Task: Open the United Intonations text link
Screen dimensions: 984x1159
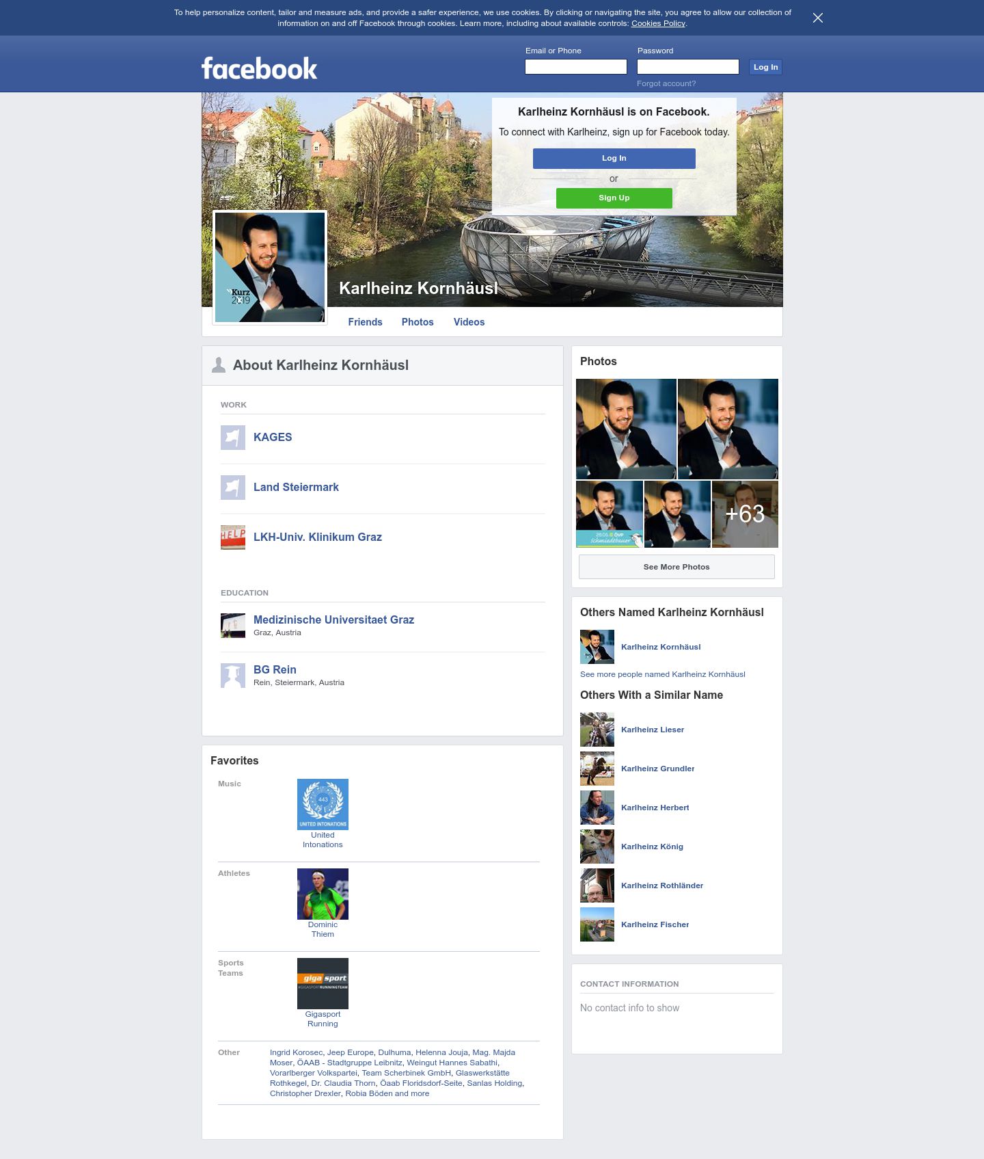Action: pos(323,840)
